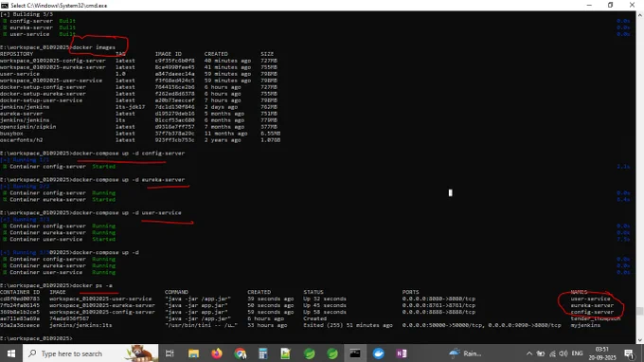644x362 pixels.
Task: Click the 'SIZE' column header
Action: 267,54
